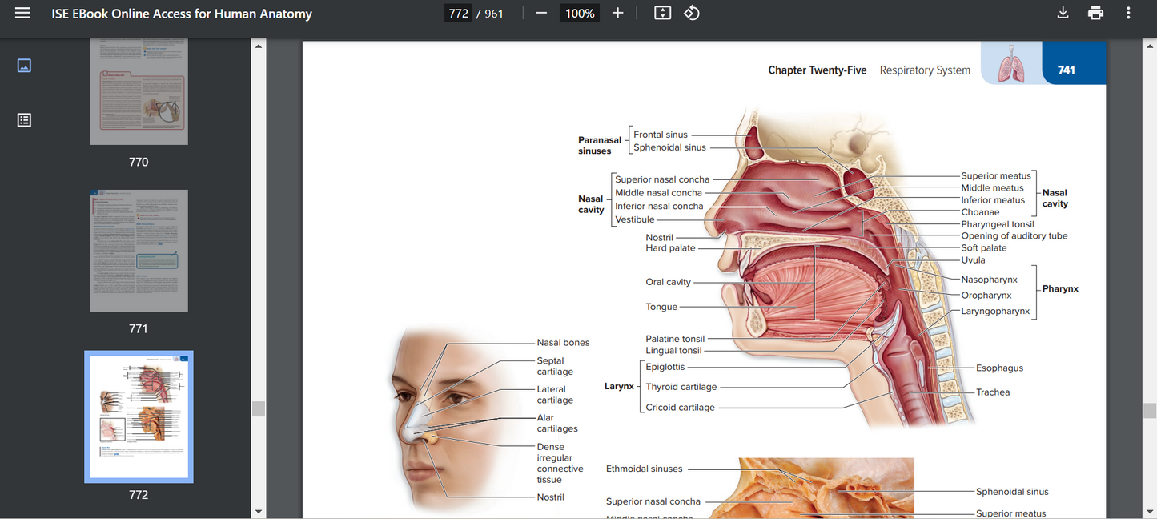Open page 771 from the thumbnail list

(x=139, y=251)
